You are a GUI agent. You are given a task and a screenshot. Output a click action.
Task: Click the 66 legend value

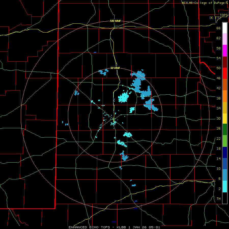[x=219, y=28]
